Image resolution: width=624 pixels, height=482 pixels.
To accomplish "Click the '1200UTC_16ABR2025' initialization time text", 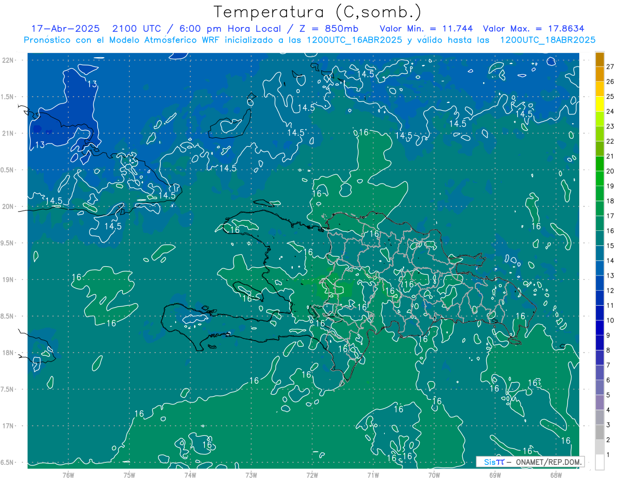I will tap(354, 40).
